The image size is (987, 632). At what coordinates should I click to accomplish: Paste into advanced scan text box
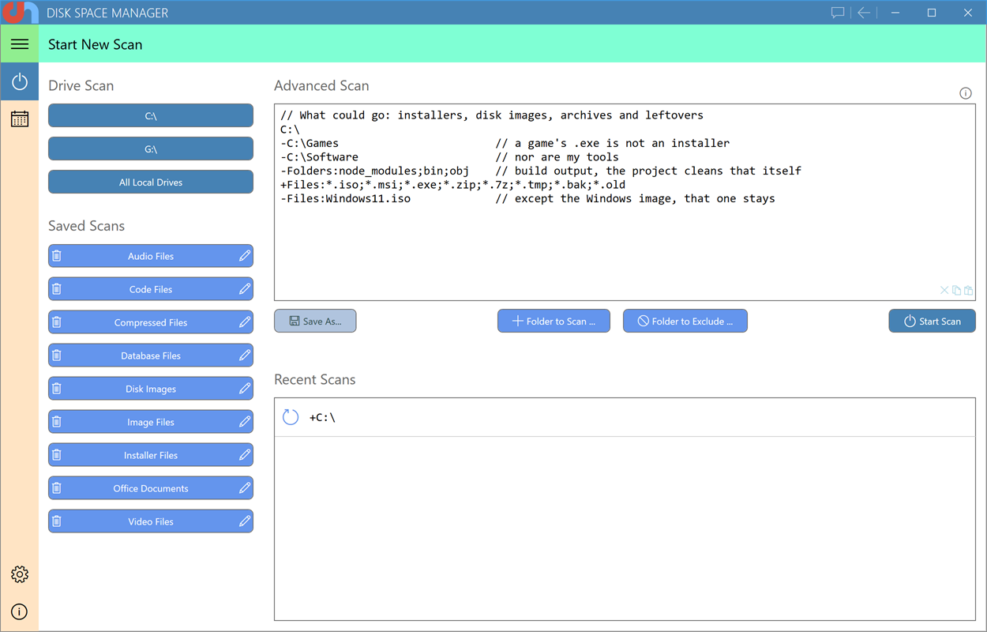(x=968, y=291)
